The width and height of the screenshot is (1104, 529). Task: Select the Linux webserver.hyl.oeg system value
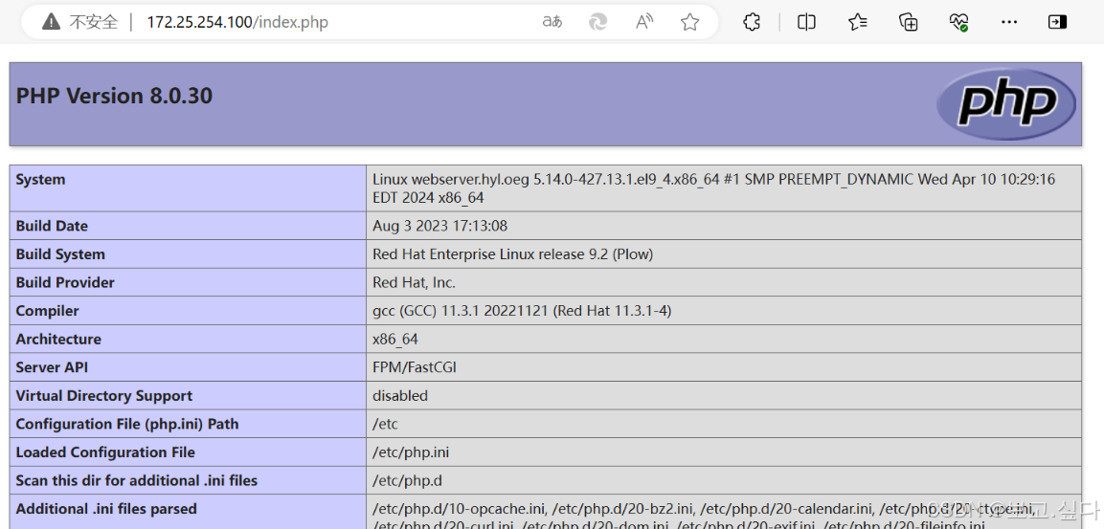coord(714,188)
